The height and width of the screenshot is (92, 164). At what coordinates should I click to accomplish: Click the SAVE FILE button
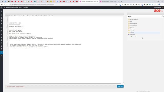(120, 86)
